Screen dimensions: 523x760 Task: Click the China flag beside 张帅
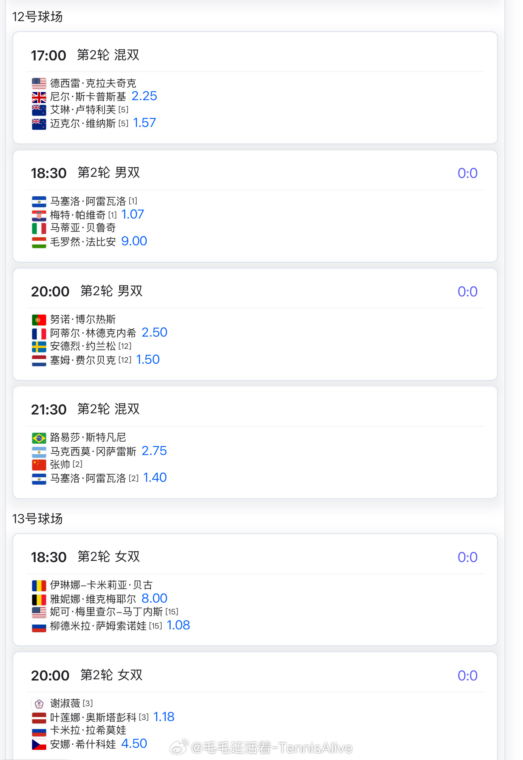[x=39, y=465]
